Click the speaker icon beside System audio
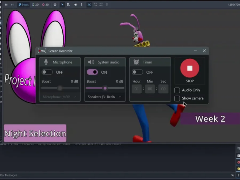Image resolution: width=240 pixels, height=180 pixels. pyautogui.click(x=91, y=62)
